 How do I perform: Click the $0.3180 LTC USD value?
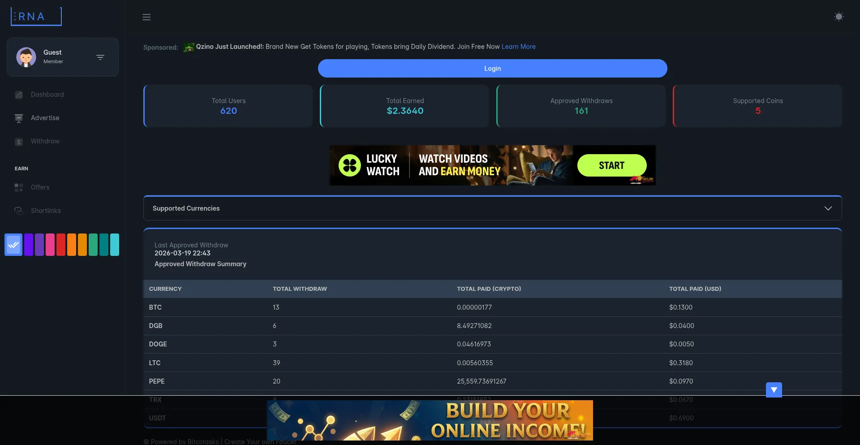point(681,363)
